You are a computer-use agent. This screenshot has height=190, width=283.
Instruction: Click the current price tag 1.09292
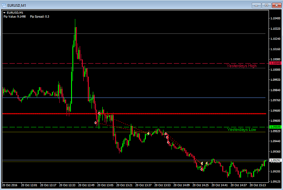pyautogui.click(x=275, y=160)
